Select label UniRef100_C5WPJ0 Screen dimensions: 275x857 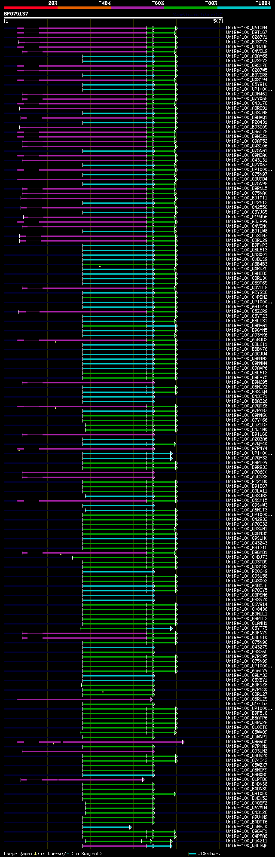coord(247,827)
